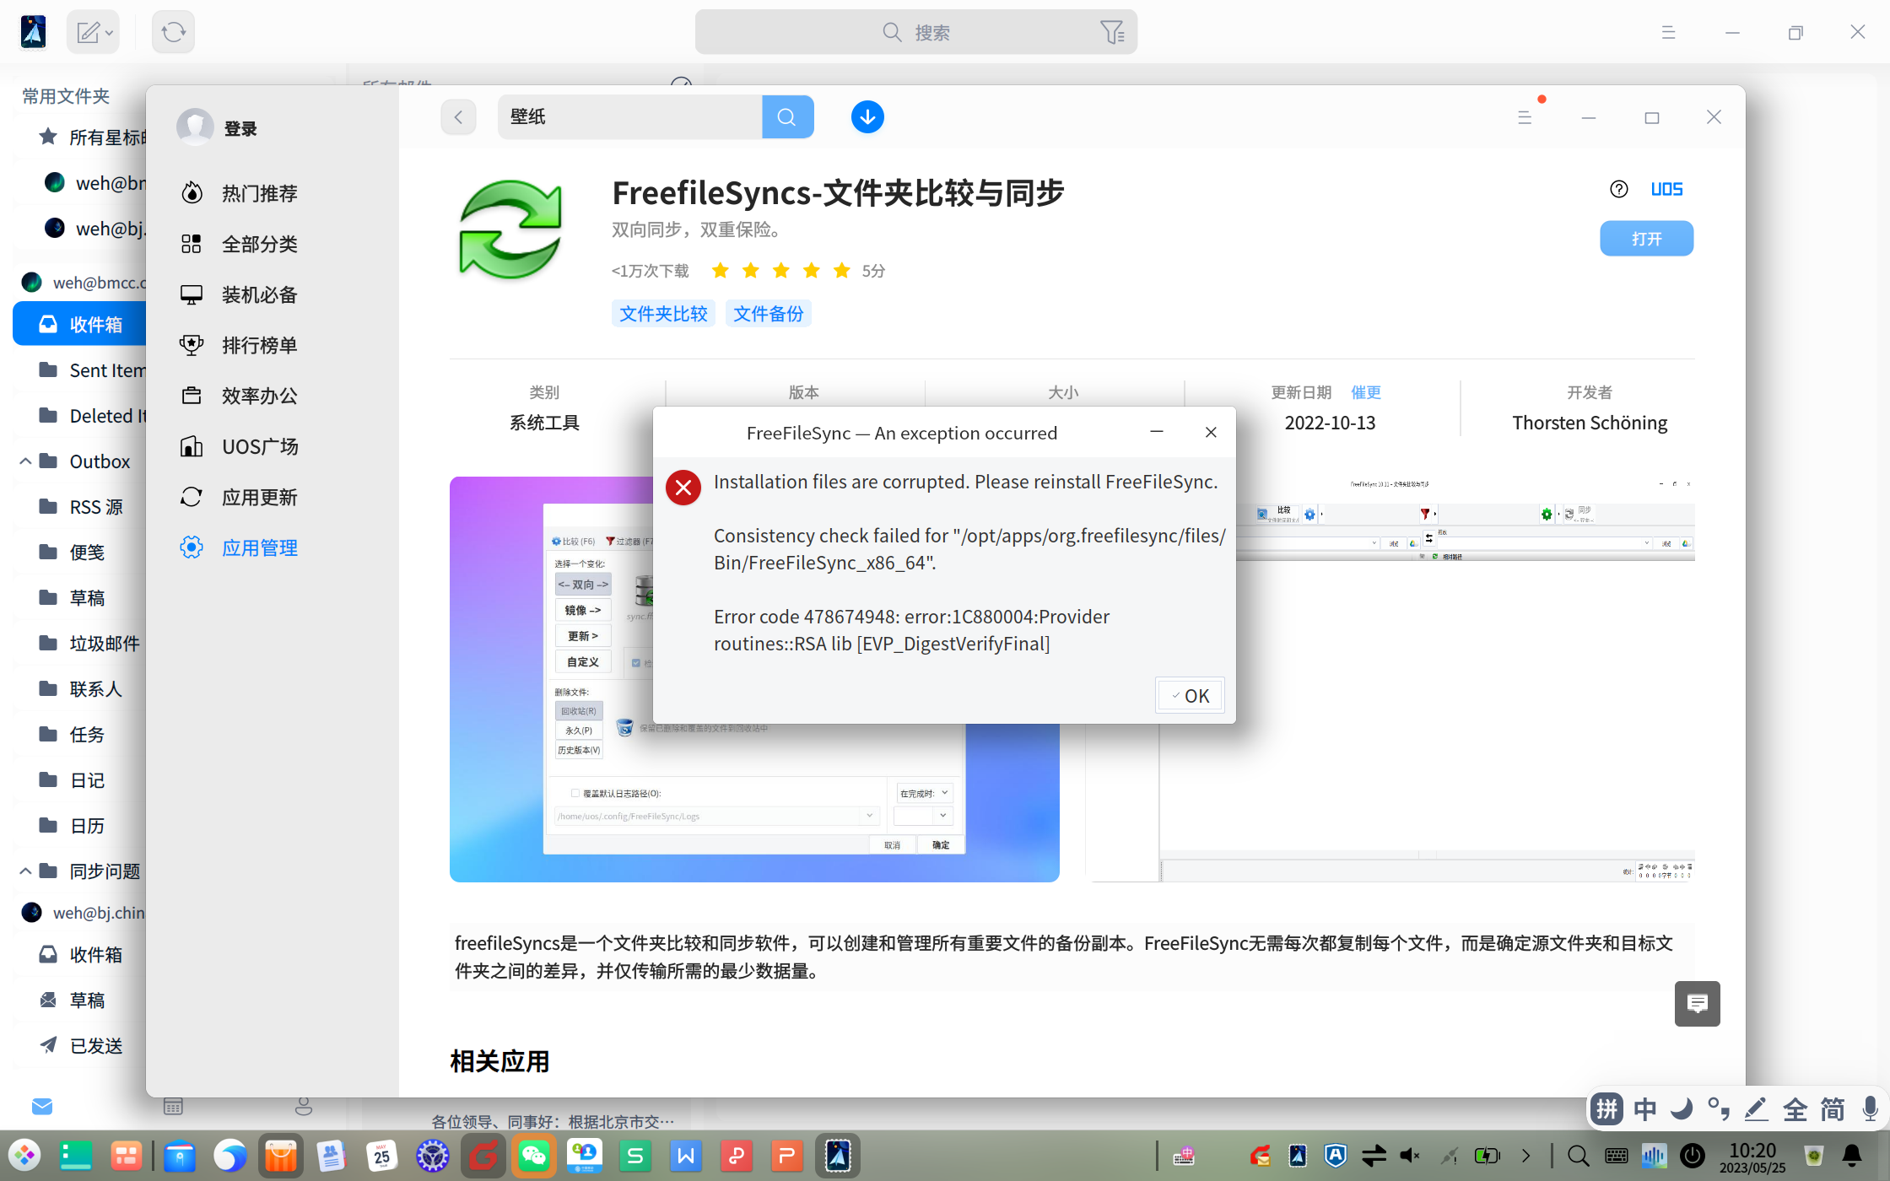Screen dimensions: 1890x1181
Task: Collapse the 同步问题 folder tree
Action: [x=24, y=871]
